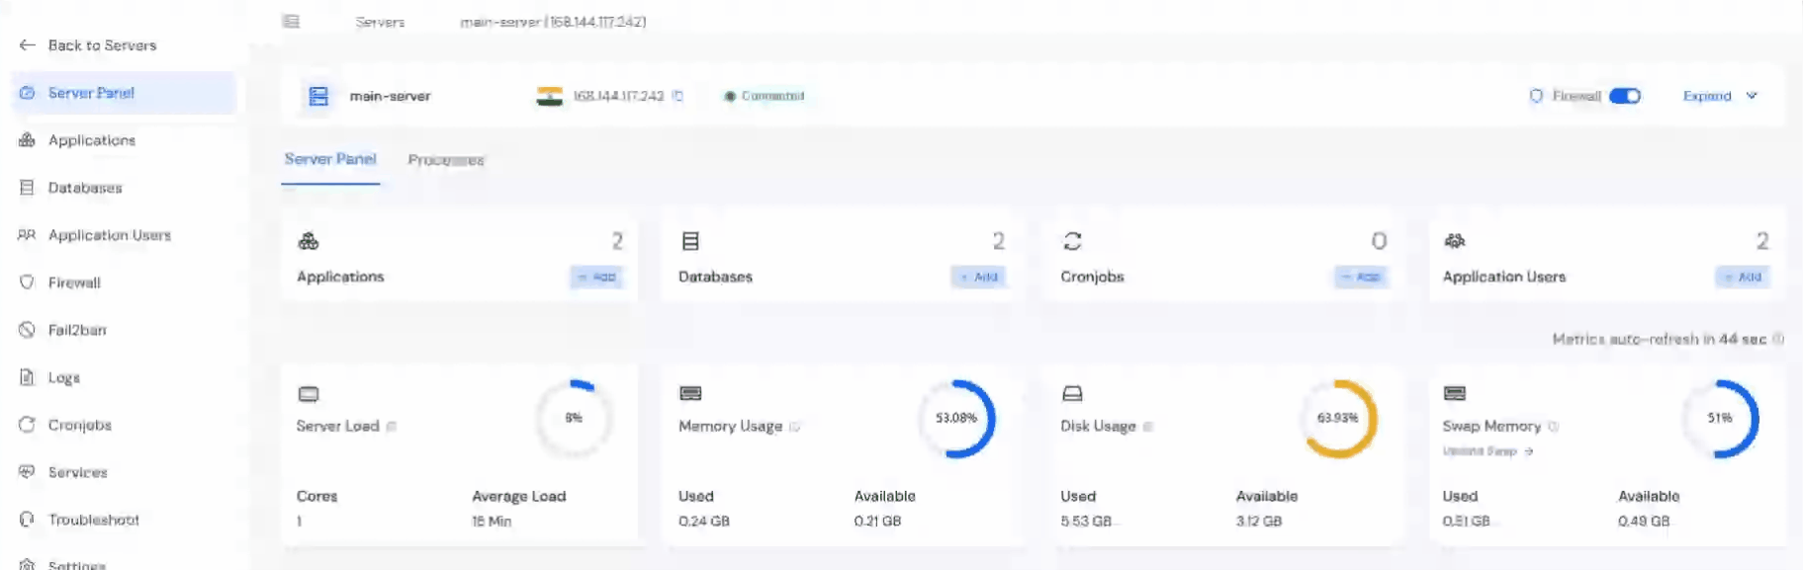Viewport: 1803px width, 570px height.
Task: Click the Swap Memory info icon
Action: [x=1553, y=427]
